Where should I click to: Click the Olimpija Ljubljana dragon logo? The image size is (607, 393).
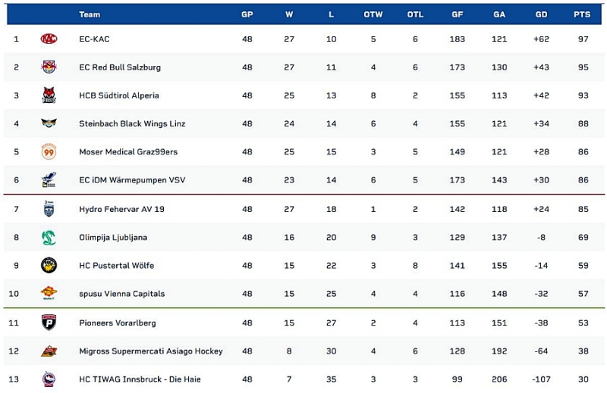49,238
